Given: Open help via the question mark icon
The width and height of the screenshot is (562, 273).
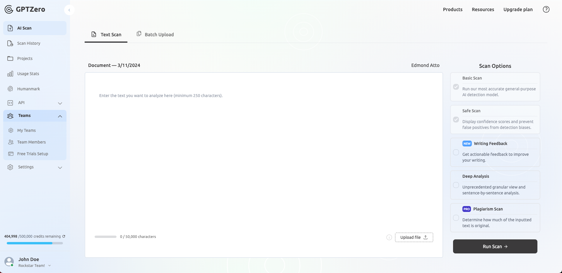Looking at the screenshot, I should (x=546, y=9).
